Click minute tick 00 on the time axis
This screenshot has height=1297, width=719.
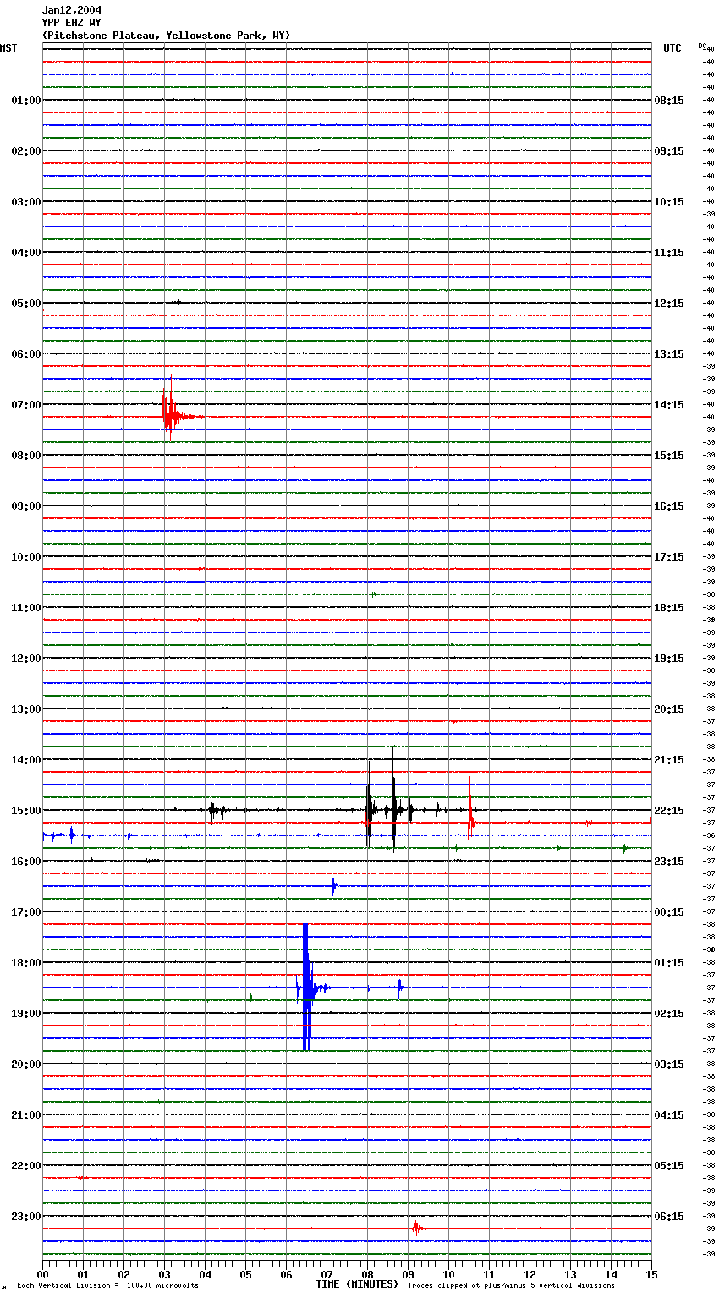(x=42, y=1273)
